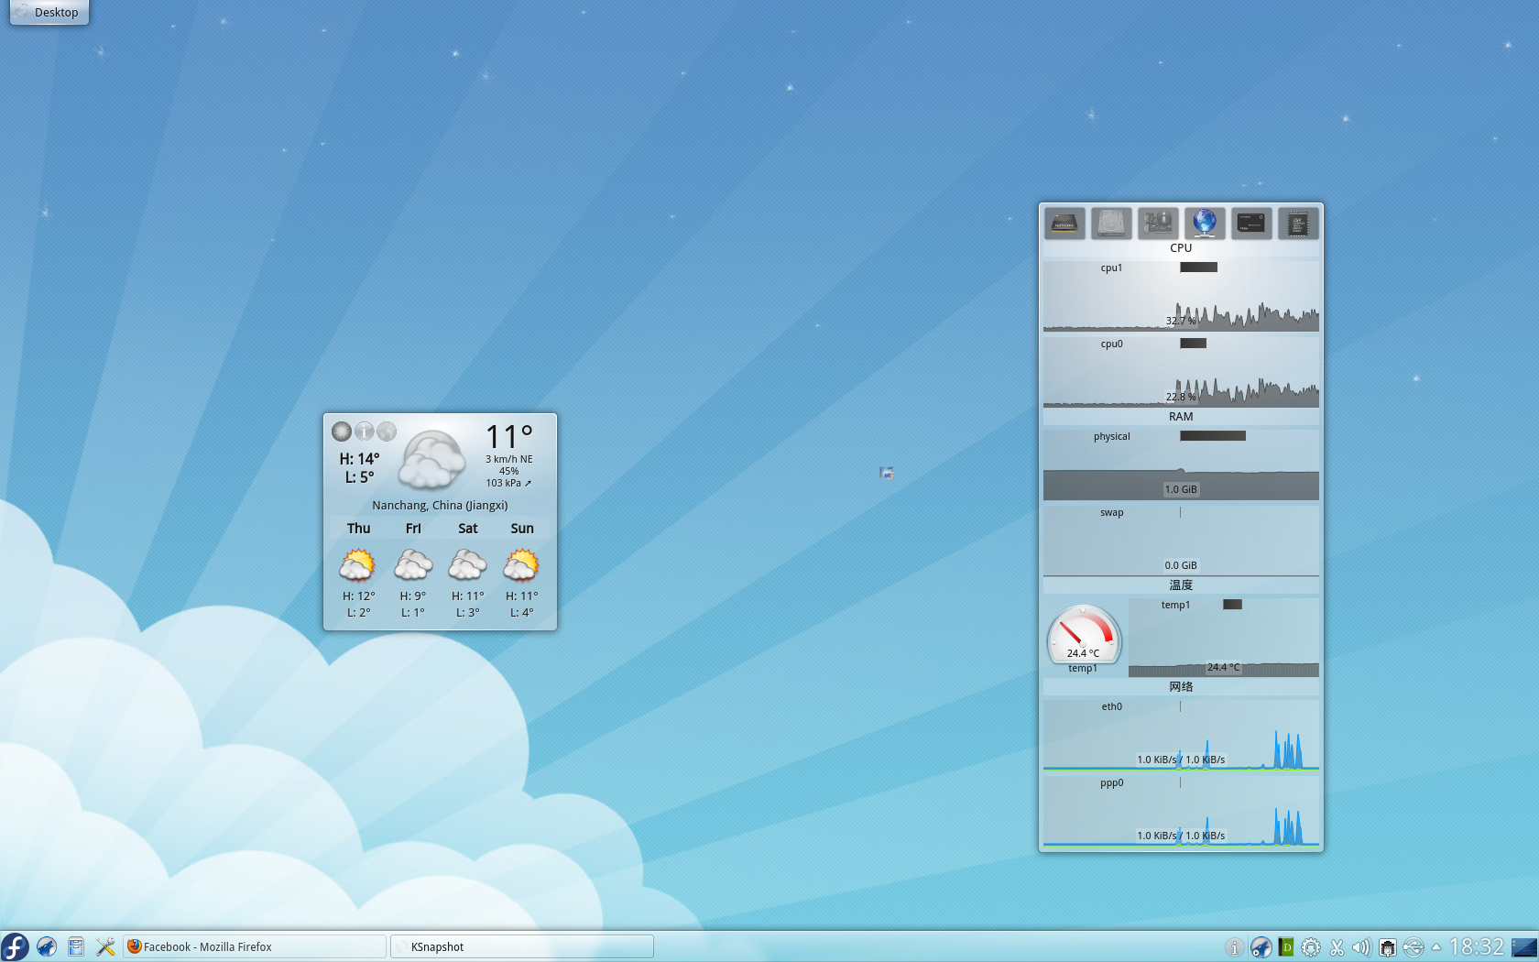
Task: Click the small image icon on desktop
Action: point(886,473)
